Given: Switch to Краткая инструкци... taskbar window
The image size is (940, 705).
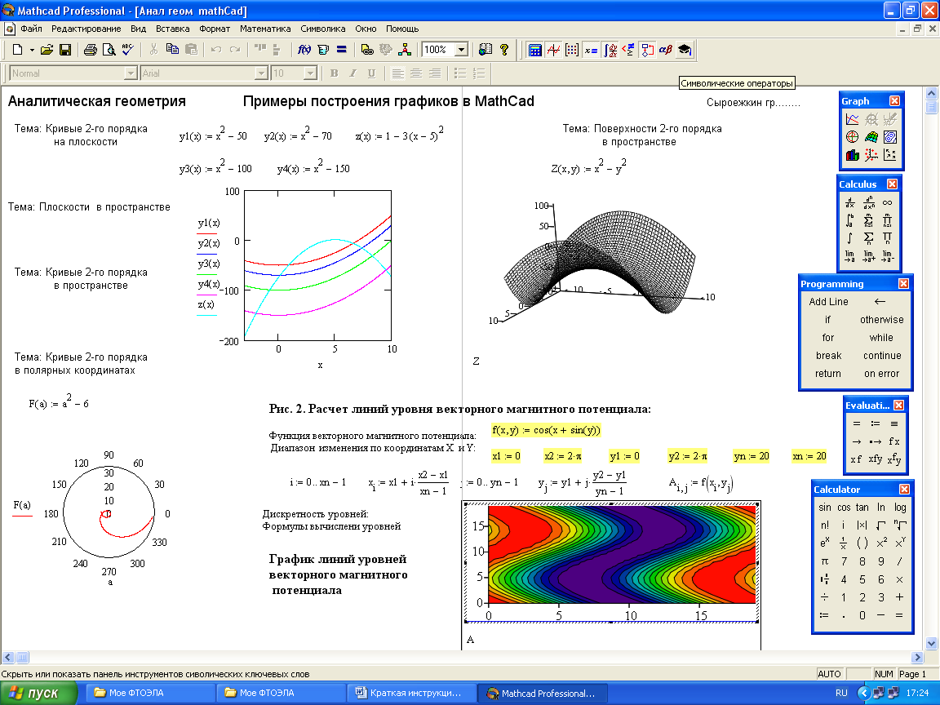Looking at the screenshot, I should coord(414,693).
